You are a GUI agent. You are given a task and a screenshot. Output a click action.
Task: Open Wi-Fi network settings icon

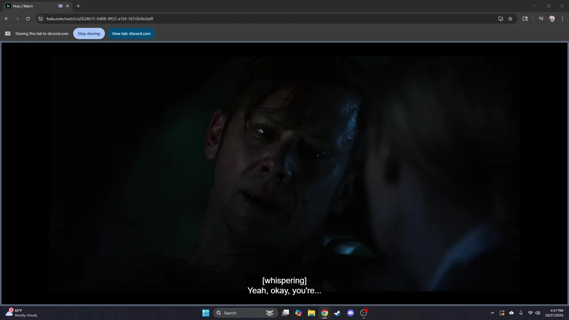(x=530, y=313)
